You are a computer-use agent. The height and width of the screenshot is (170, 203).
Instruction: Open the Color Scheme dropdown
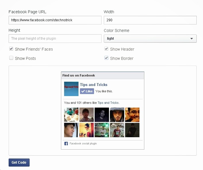click(x=150, y=39)
